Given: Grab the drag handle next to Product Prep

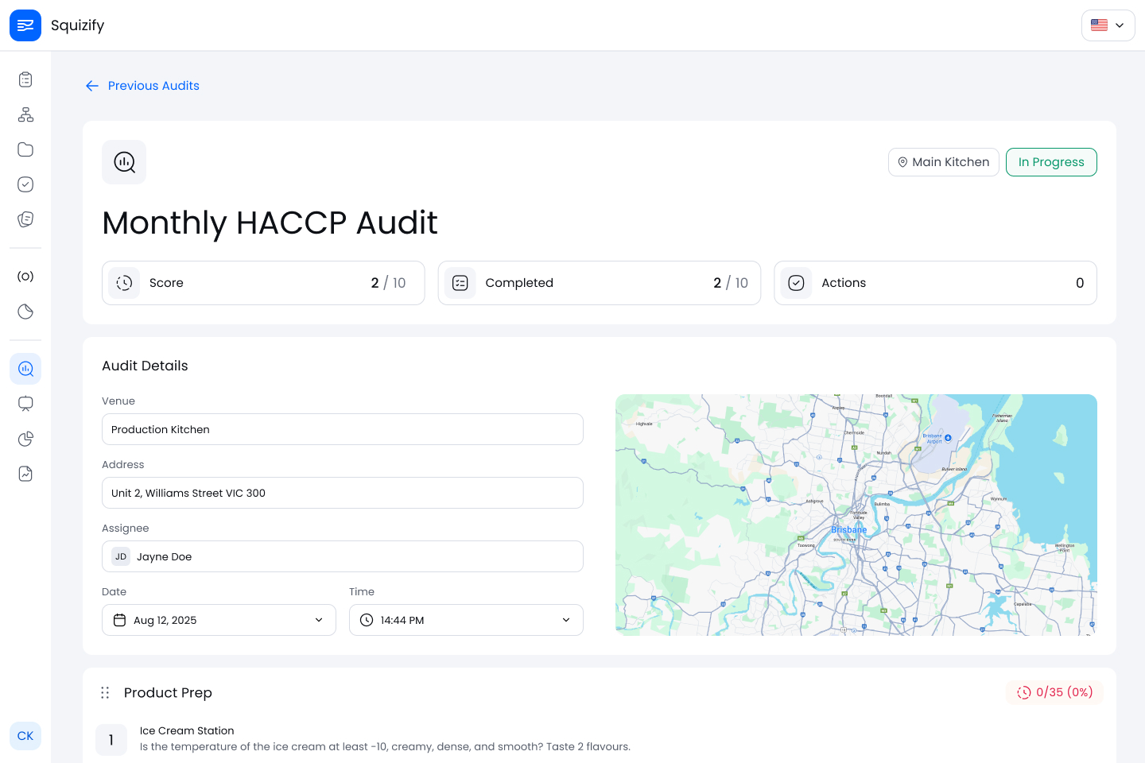Looking at the screenshot, I should (x=105, y=692).
